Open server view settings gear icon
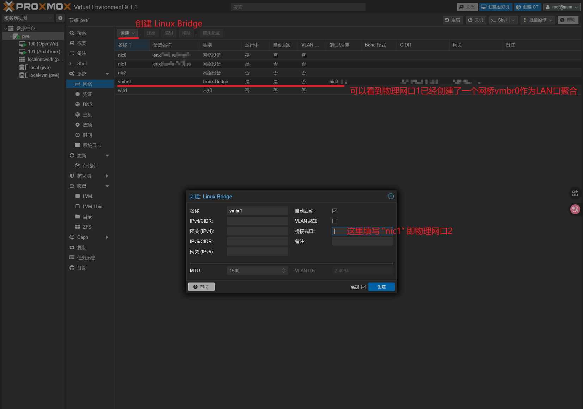The height and width of the screenshot is (409, 583). coord(60,18)
